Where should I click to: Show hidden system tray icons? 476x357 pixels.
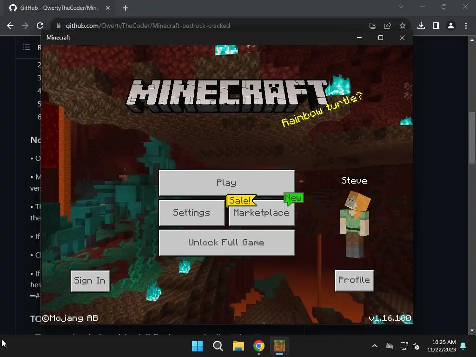[x=375, y=346]
